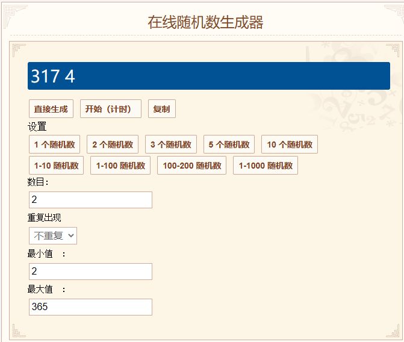Pick the 10 个随机数 preset
The height and width of the screenshot is (342, 404).
290,145
